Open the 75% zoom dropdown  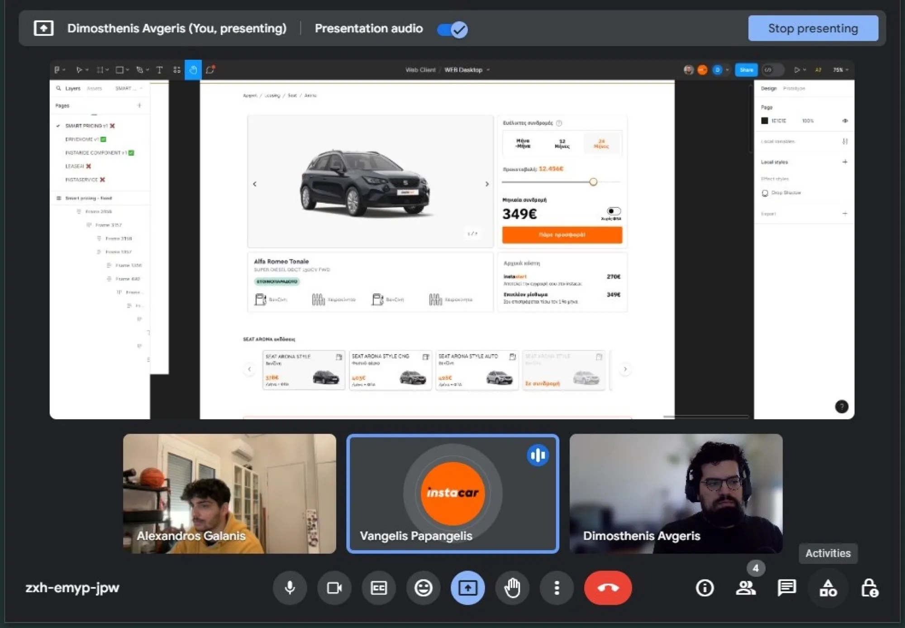pos(841,70)
